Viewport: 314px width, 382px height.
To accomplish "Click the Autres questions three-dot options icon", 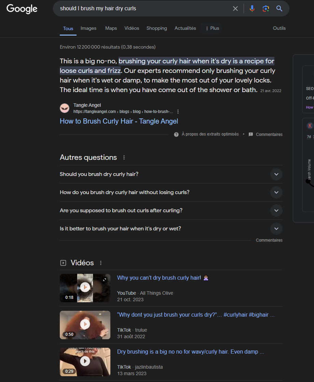I will [124, 157].
